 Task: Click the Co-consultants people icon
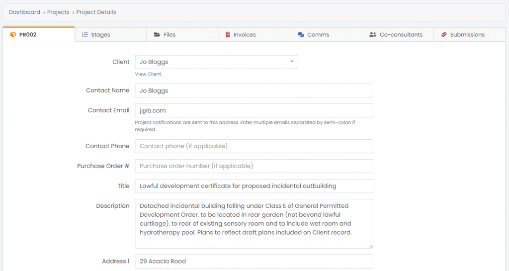coord(373,34)
